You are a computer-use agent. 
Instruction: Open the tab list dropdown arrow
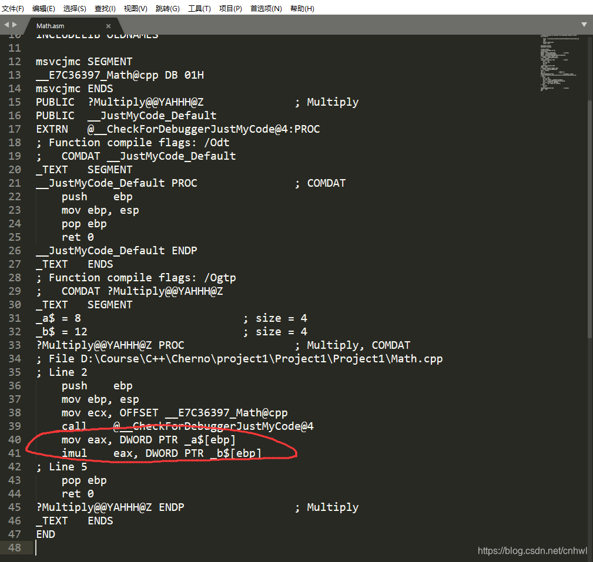(584, 25)
